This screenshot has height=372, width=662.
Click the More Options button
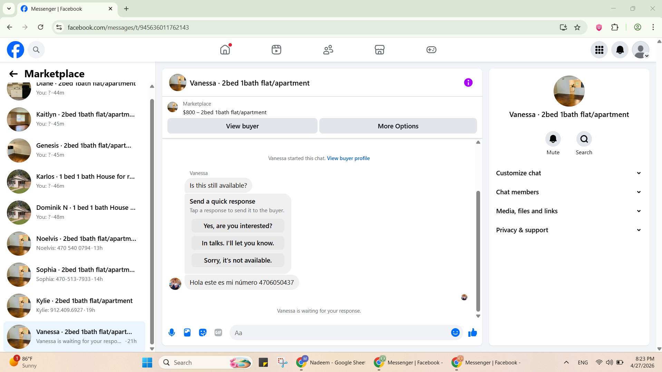click(398, 126)
